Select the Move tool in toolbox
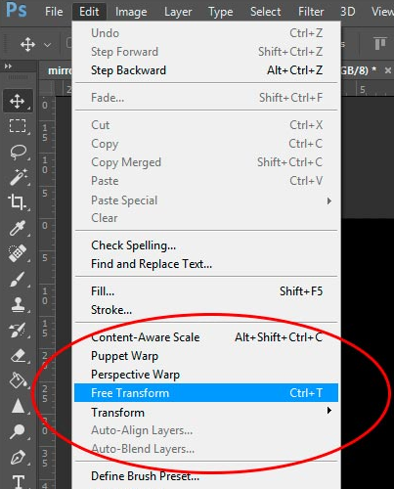The height and width of the screenshot is (489, 394). click(x=18, y=101)
